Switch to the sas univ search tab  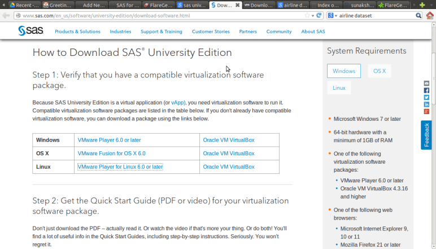[191, 5]
